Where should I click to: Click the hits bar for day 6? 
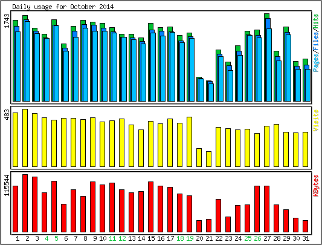64,73
